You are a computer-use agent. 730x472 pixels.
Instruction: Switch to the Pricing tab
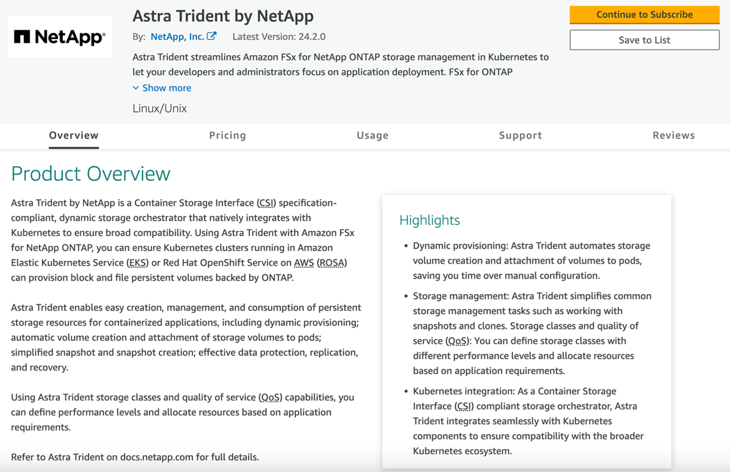(227, 135)
